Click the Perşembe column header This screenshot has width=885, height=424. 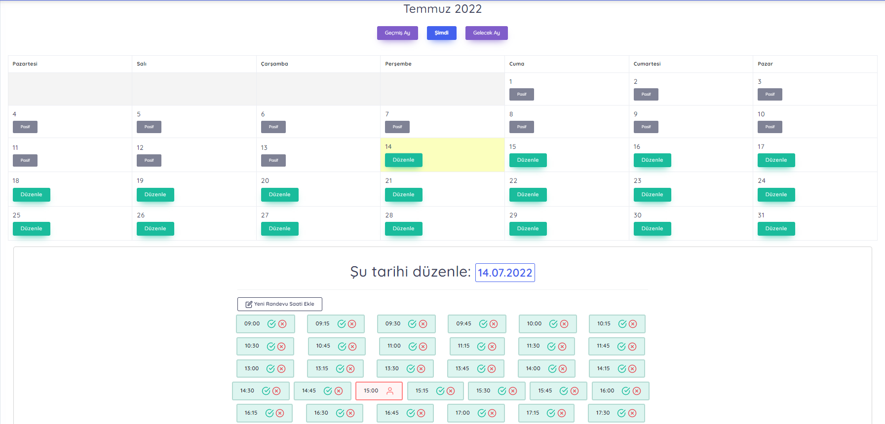tap(398, 64)
